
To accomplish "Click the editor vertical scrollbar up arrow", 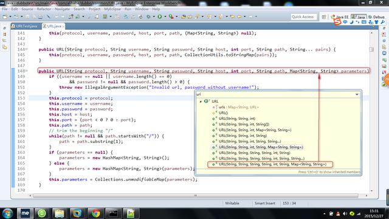I will click(x=371, y=33).
